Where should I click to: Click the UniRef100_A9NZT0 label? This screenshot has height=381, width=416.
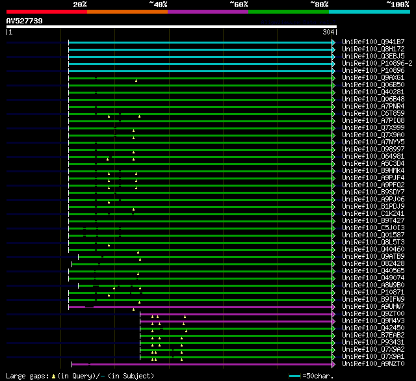pos(373,364)
